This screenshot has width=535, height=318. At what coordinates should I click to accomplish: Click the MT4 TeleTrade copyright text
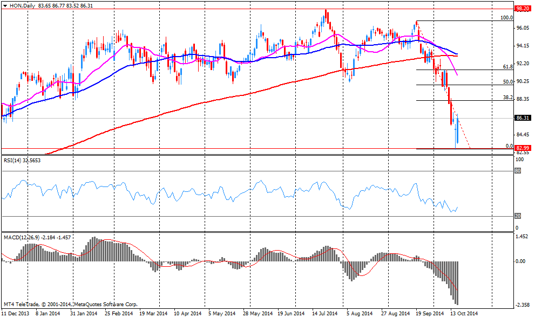click(69, 304)
